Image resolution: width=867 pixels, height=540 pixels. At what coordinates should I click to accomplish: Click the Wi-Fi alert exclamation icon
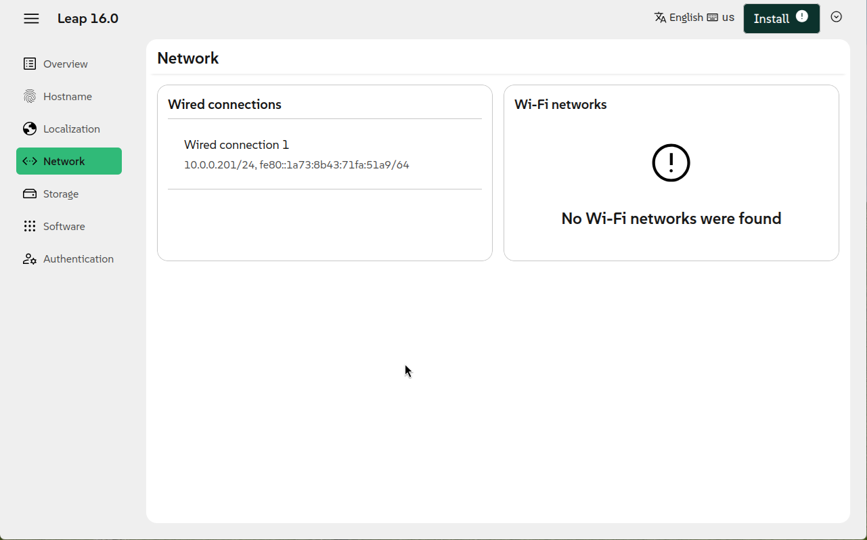tap(671, 162)
